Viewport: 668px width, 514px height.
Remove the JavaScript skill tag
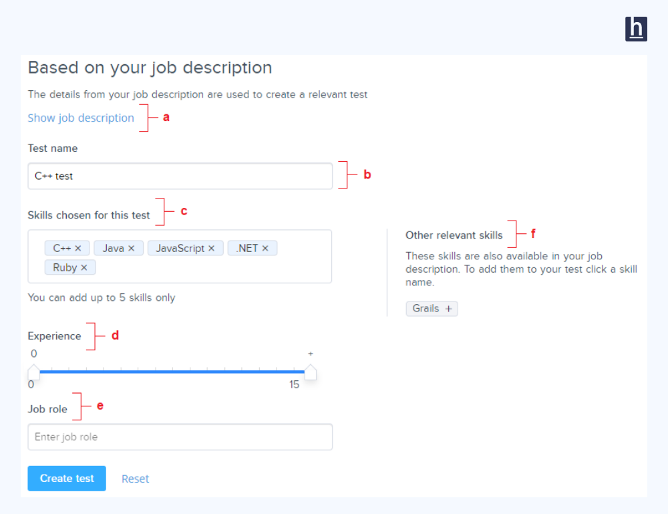(211, 248)
